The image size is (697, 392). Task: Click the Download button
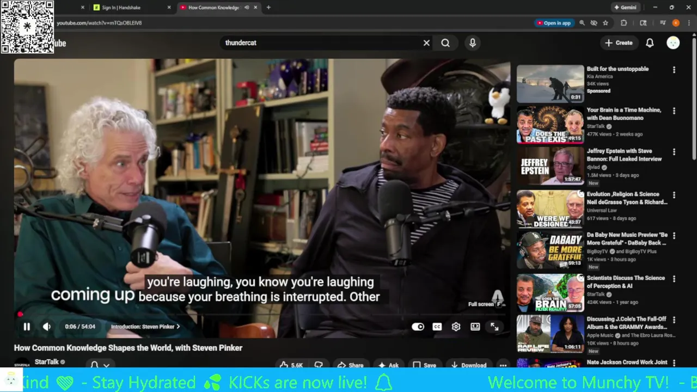tap(469, 365)
